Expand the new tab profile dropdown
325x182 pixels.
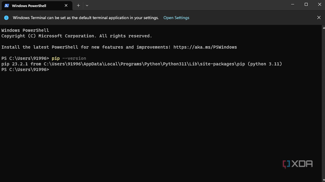(87, 6)
